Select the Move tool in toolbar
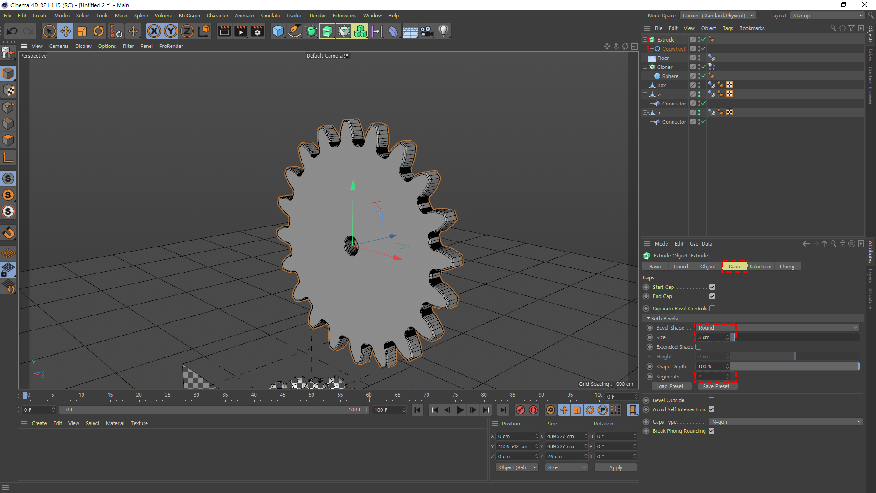876x493 pixels. 66,31
